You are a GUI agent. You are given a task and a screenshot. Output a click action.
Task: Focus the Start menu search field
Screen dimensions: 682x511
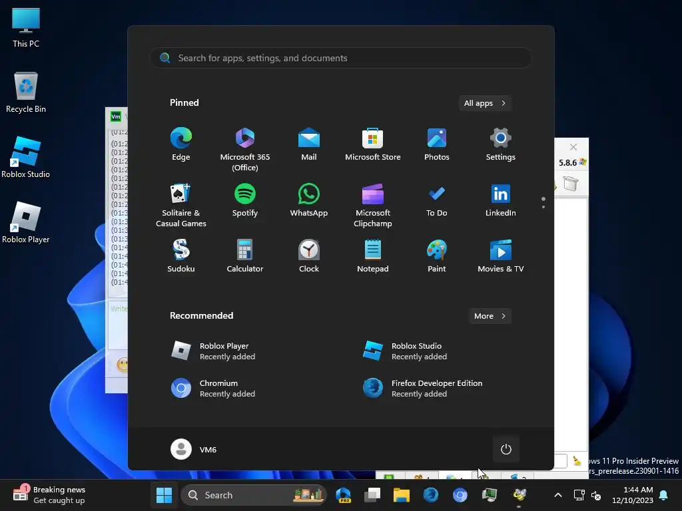pyautogui.click(x=341, y=58)
